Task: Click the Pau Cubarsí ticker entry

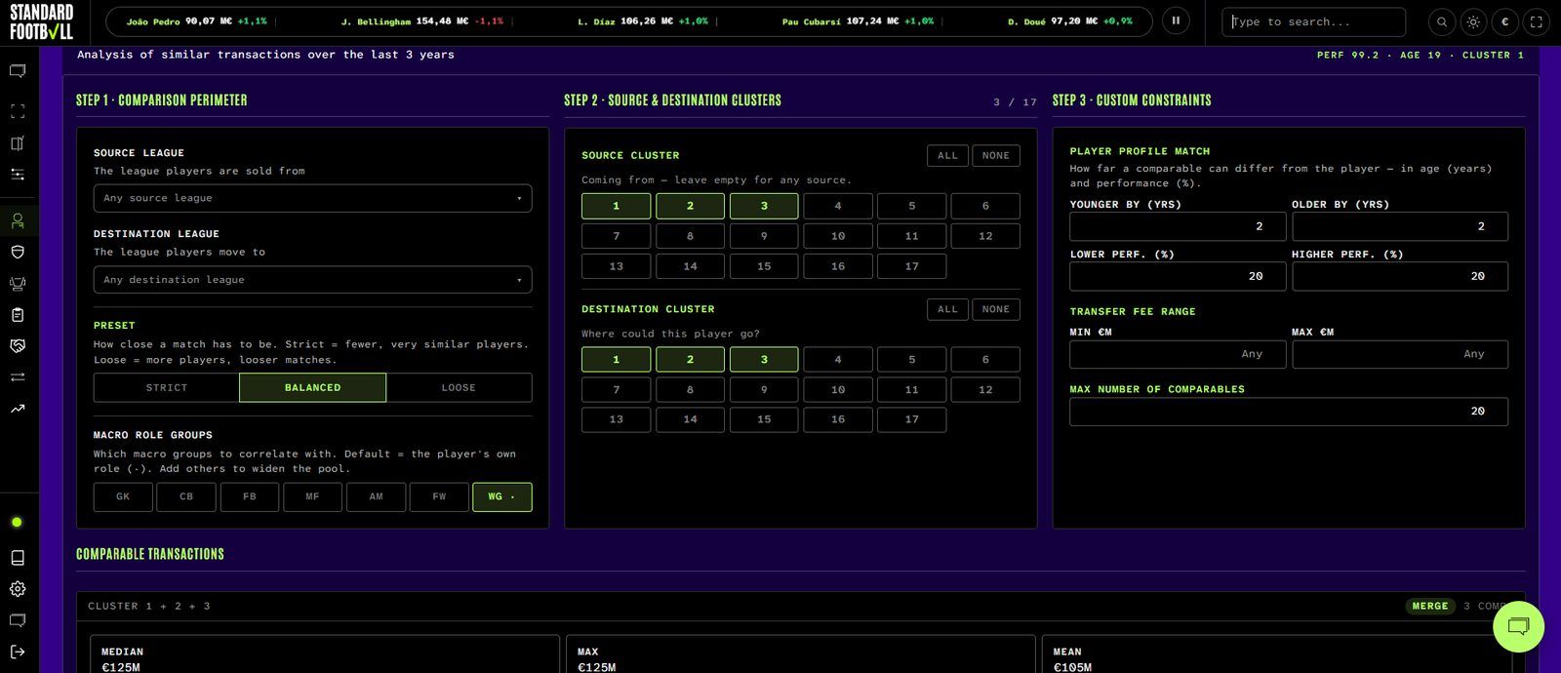Action: pyautogui.click(x=858, y=21)
